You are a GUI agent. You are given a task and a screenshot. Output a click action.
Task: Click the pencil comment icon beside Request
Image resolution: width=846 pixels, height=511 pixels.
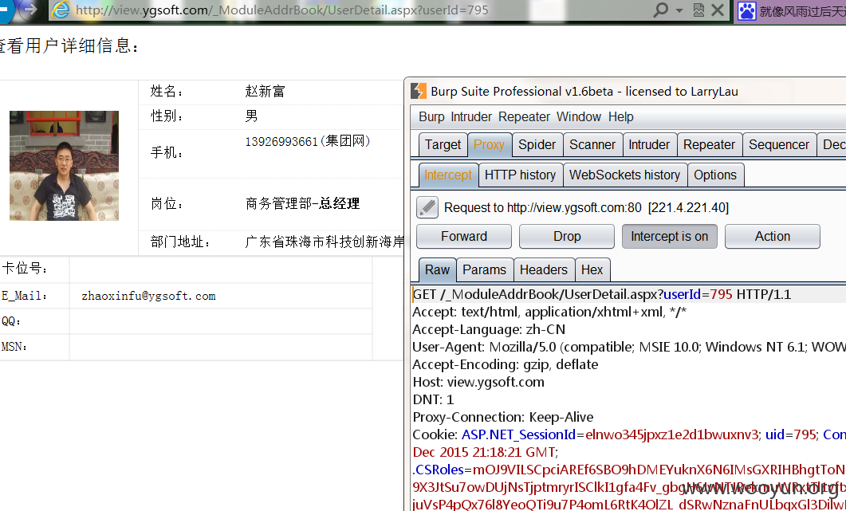coord(427,207)
